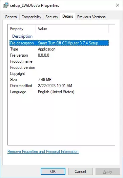Select the Product name row

(x=59, y=61)
